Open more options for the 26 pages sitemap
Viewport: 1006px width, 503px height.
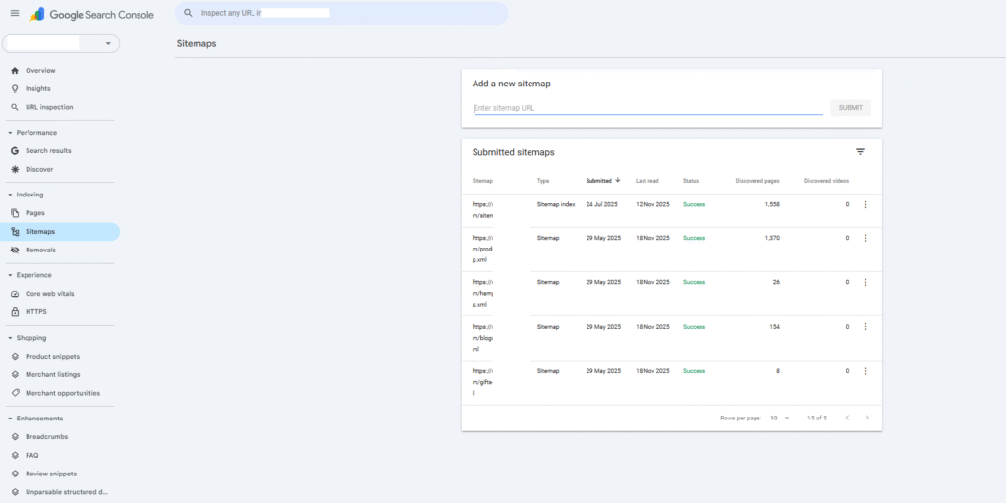click(865, 282)
